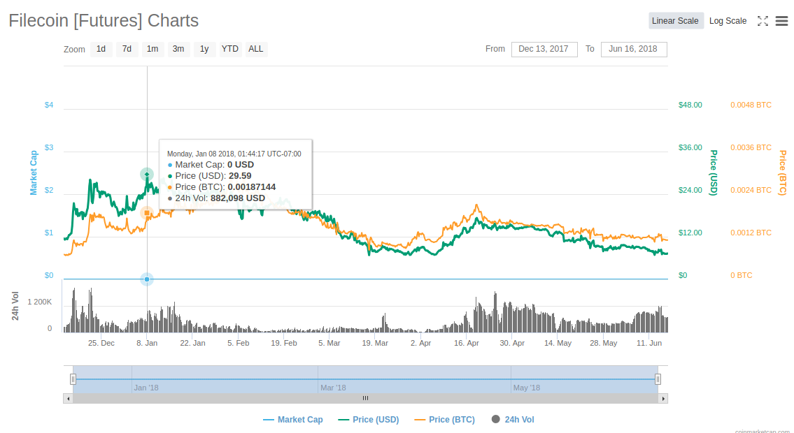Screen dimensions: 794x433
Task: Grab left navigator range handle
Action: point(73,379)
